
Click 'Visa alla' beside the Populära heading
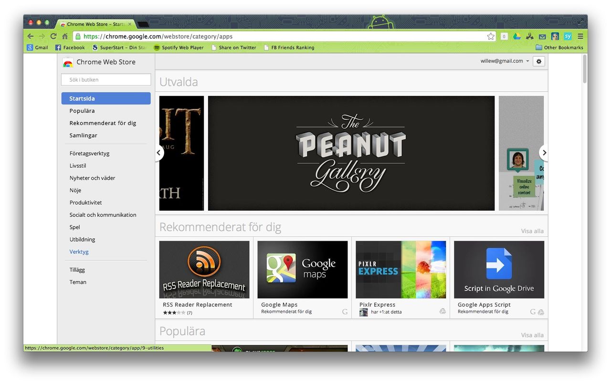point(532,335)
